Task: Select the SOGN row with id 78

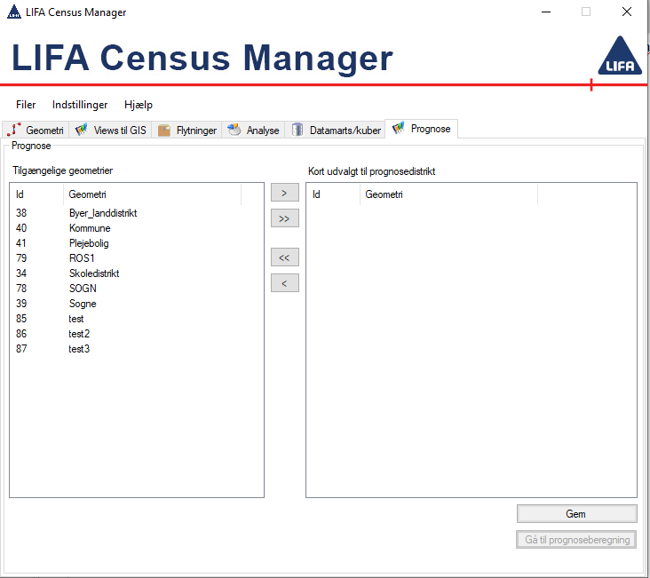Action: coord(137,289)
